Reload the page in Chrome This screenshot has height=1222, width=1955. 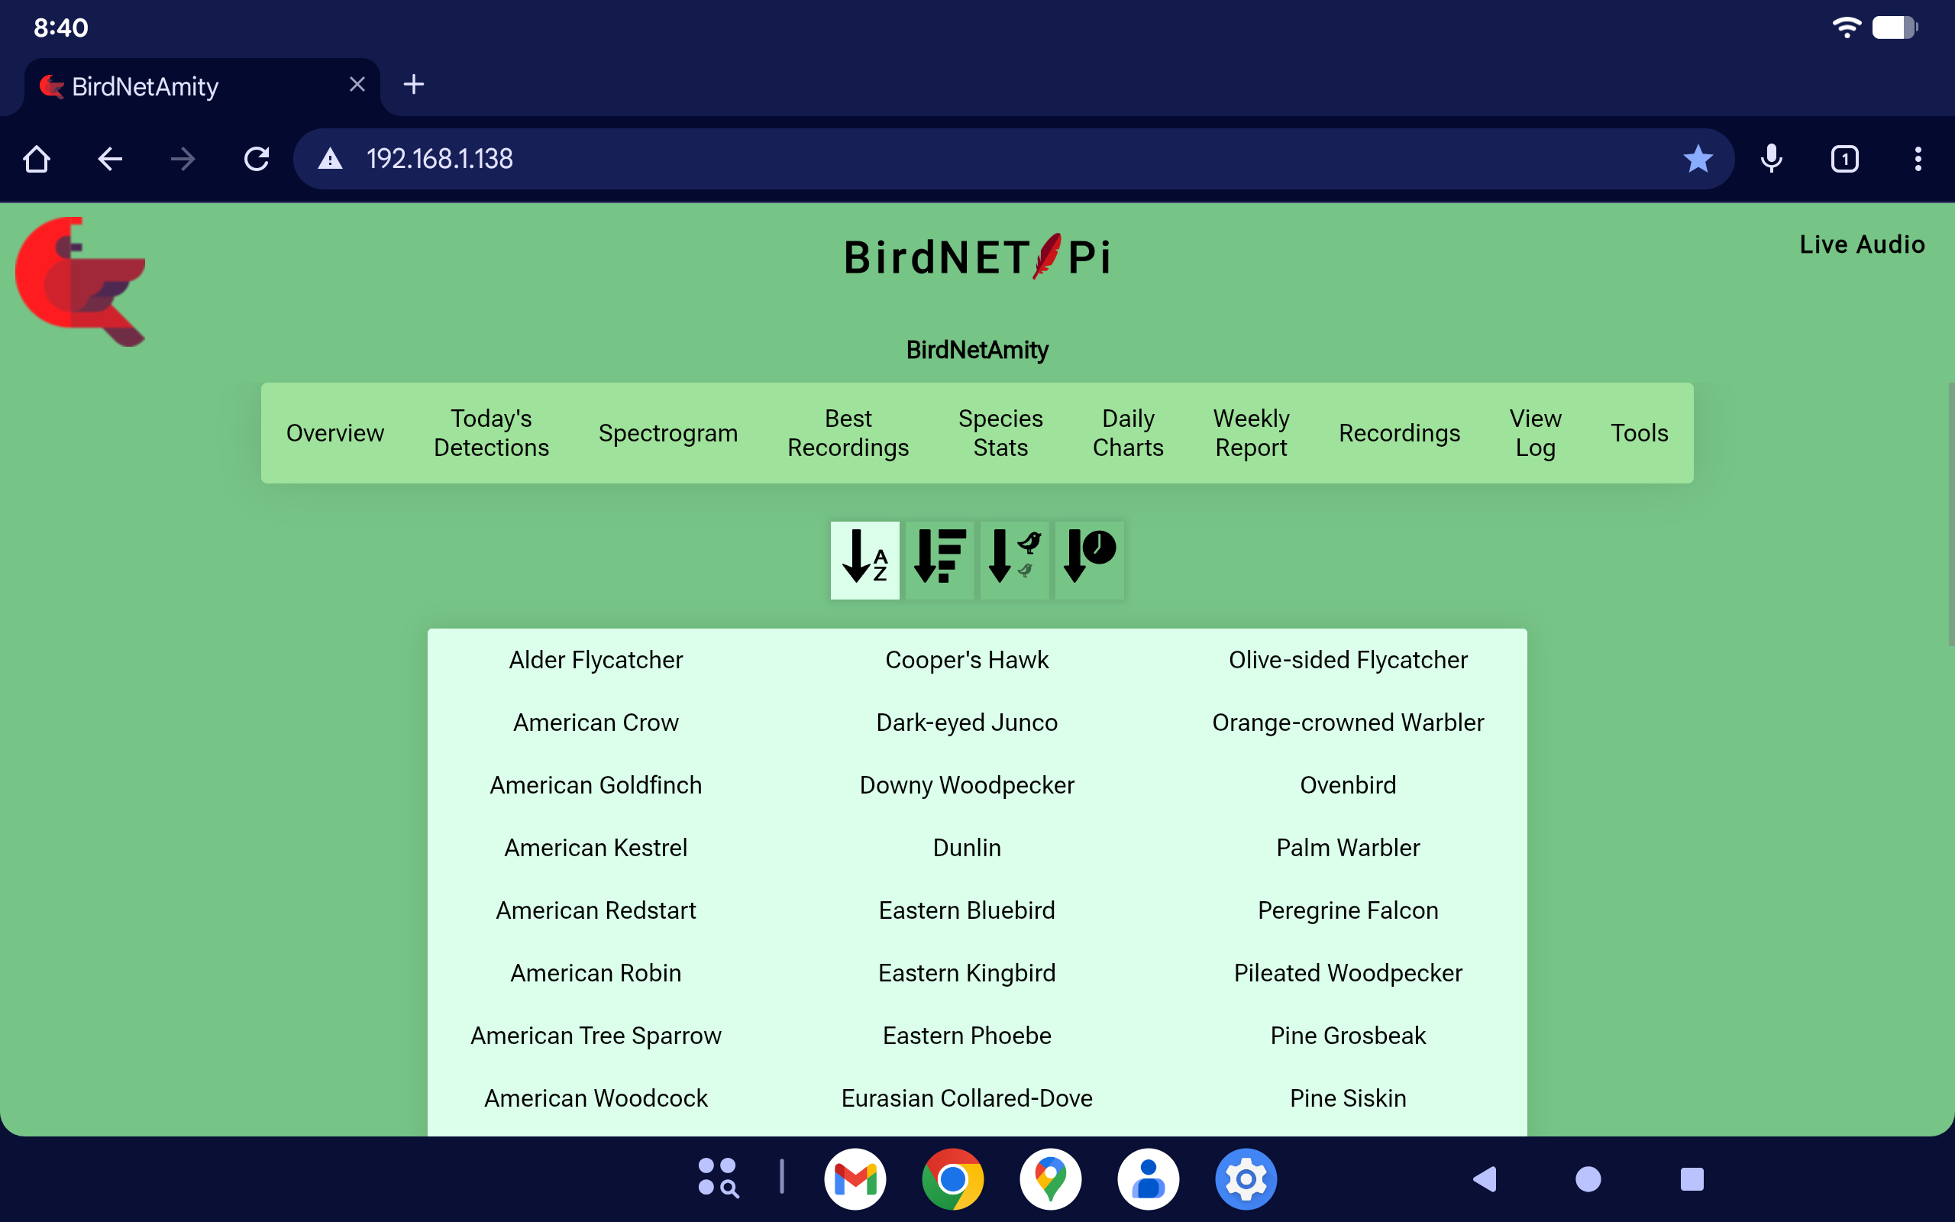[x=256, y=158]
